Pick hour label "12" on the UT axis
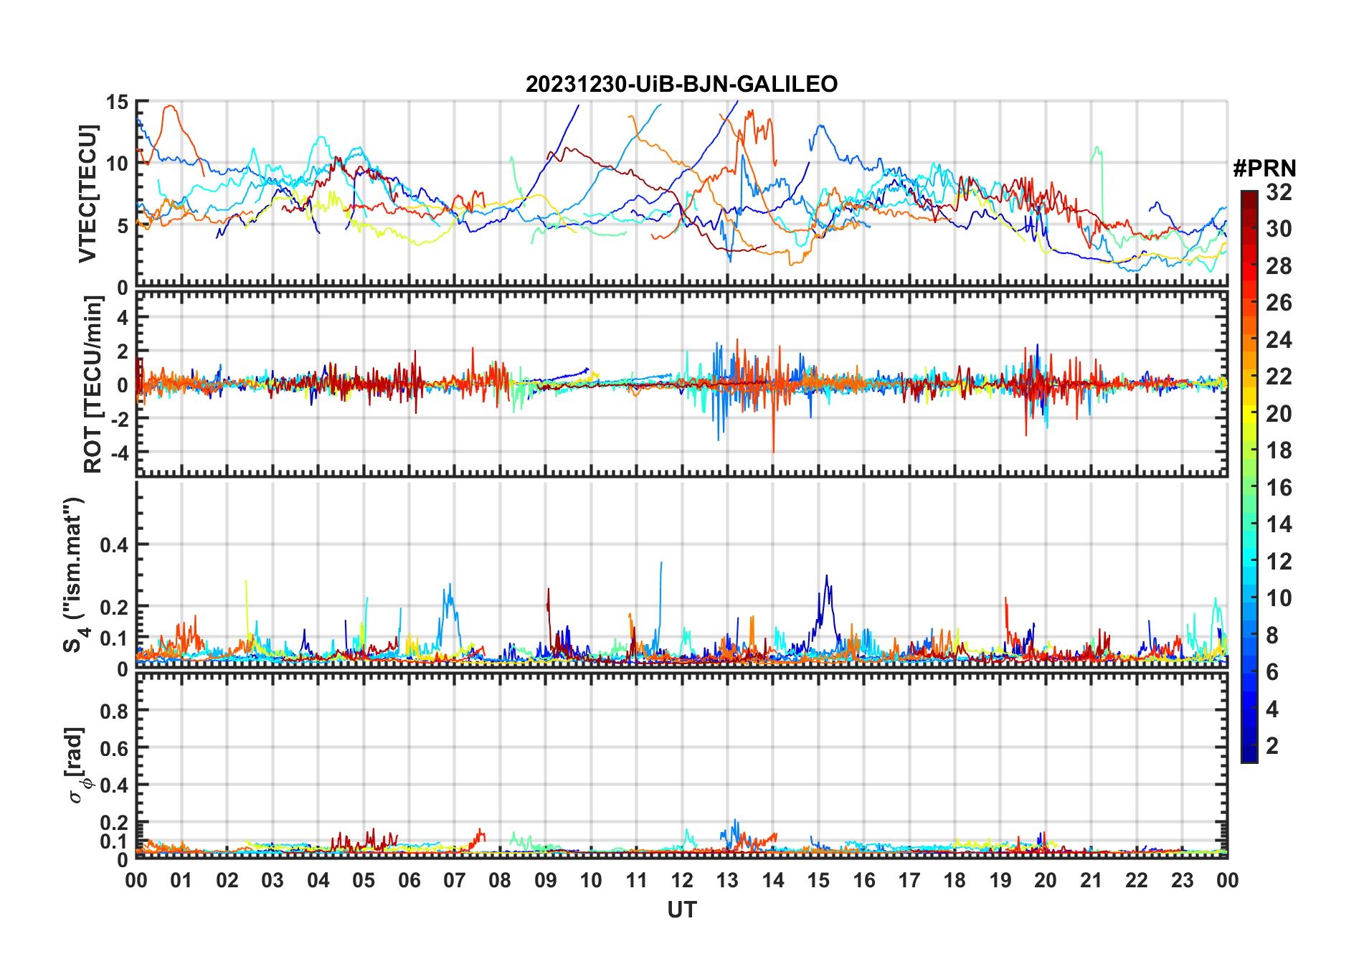1364x954 pixels. [x=682, y=880]
